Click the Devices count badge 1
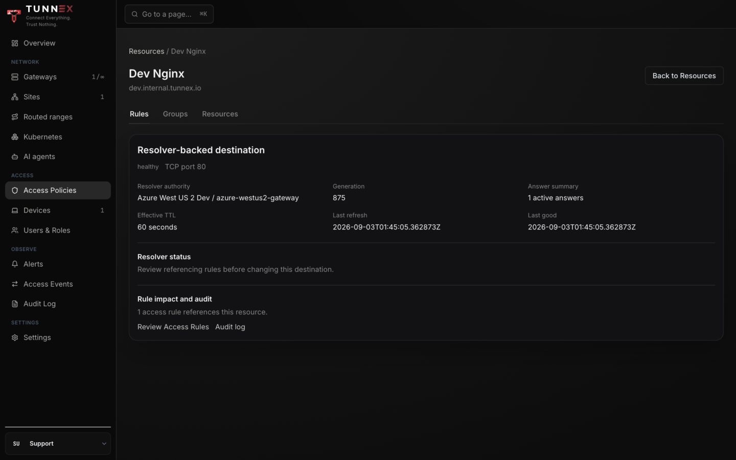This screenshot has width=736, height=460. tap(102, 211)
